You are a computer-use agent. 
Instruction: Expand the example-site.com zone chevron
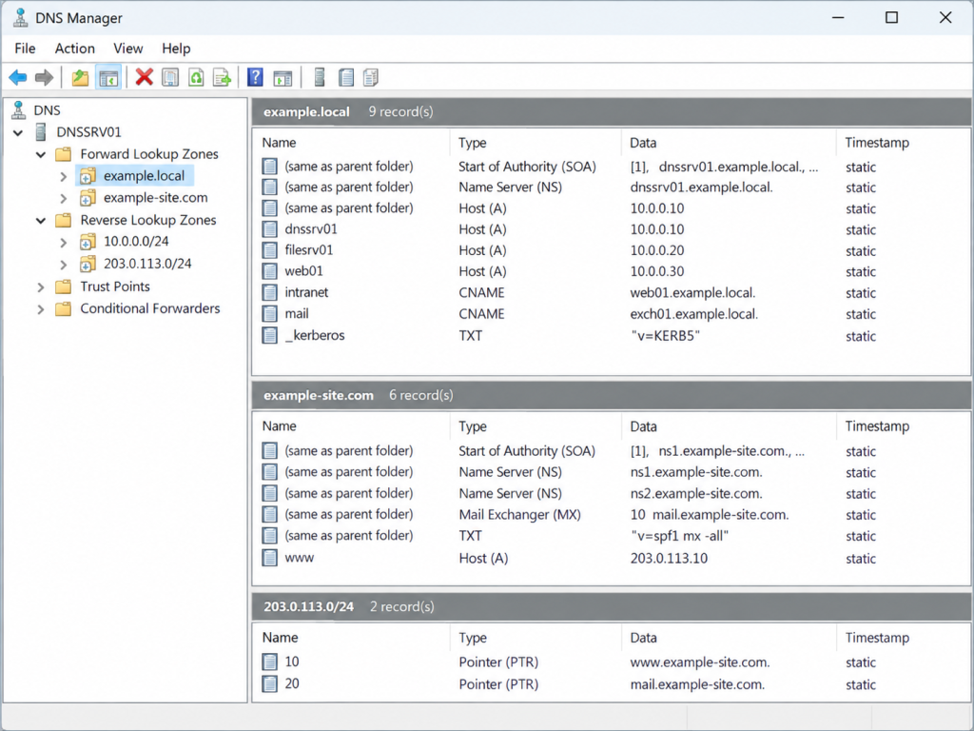tap(64, 198)
